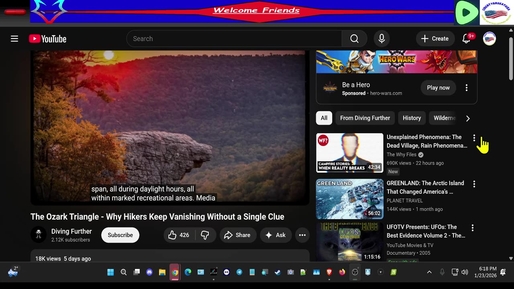The image size is (514, 289).
Task: Click the page scrollbar down arrow
Action: tap(511, 258)
